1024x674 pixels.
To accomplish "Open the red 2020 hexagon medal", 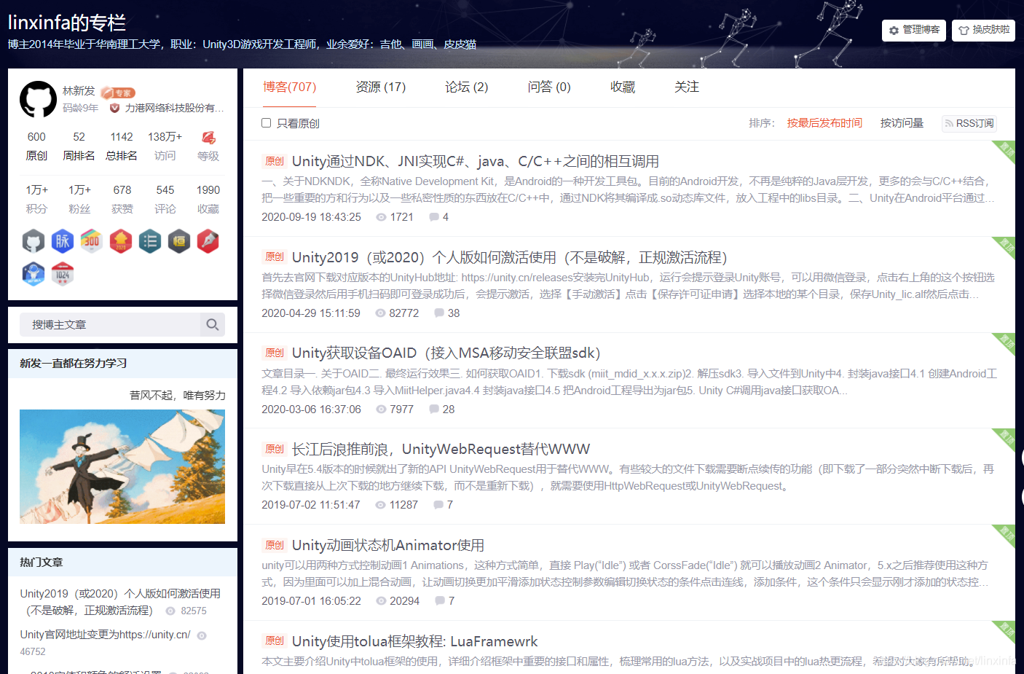I will [121, 241].
